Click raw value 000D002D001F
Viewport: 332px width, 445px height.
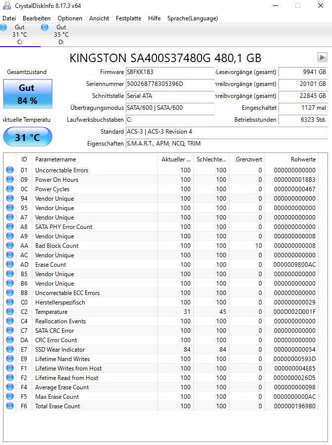point(294,311)
